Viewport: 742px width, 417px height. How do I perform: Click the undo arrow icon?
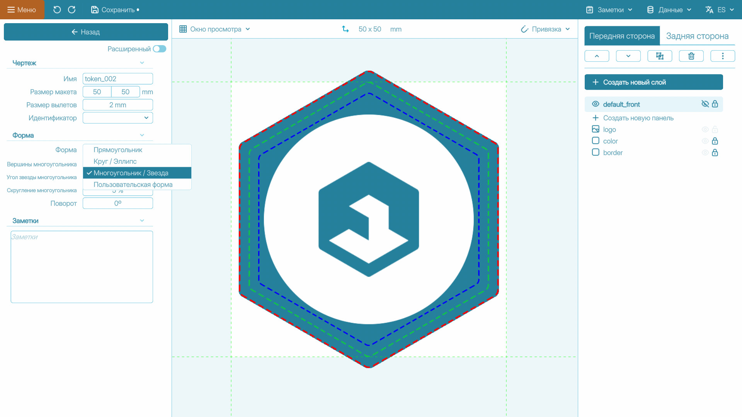pos(57,10)
